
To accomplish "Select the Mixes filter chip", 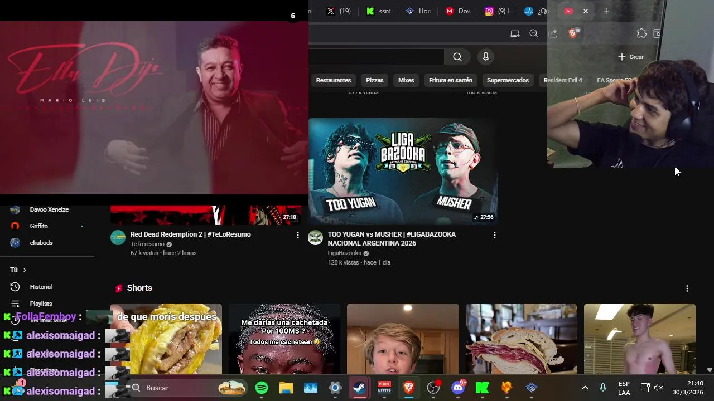I will pyautogui.click(x=406, y=80).
